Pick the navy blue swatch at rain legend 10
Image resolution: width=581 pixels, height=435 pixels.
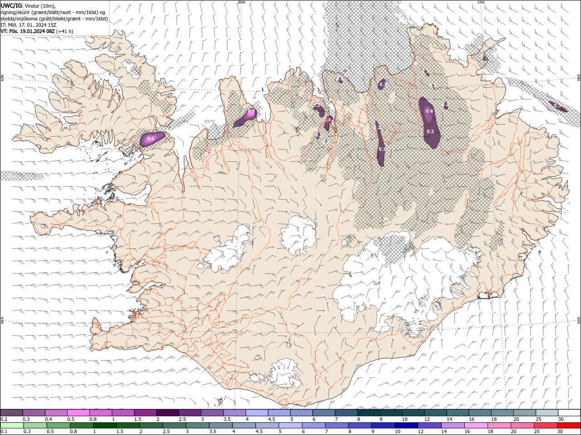pyautogui.click(x=406, y=425)
